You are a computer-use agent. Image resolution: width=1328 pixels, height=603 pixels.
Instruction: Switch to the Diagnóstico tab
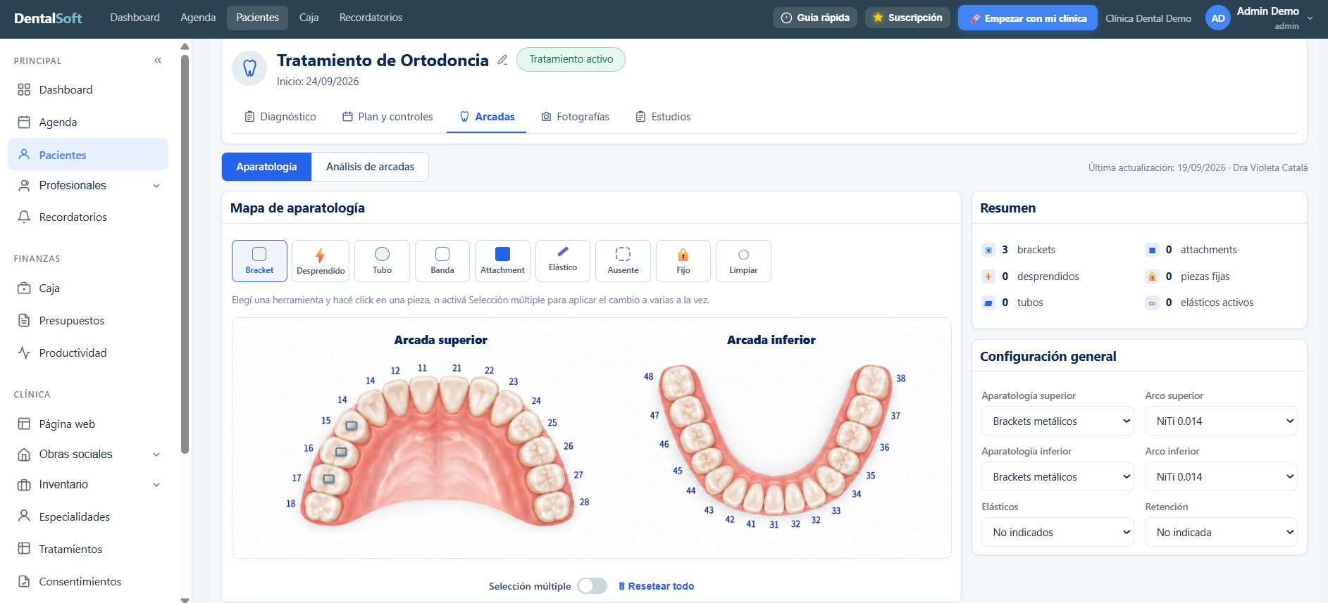280,117
